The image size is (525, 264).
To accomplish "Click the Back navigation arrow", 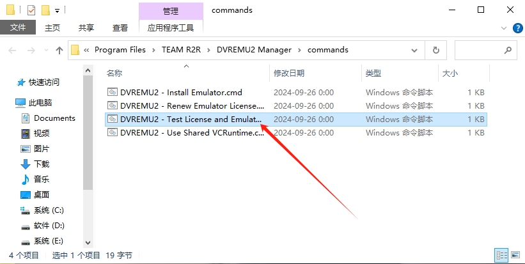I will (x=13, y=50).
